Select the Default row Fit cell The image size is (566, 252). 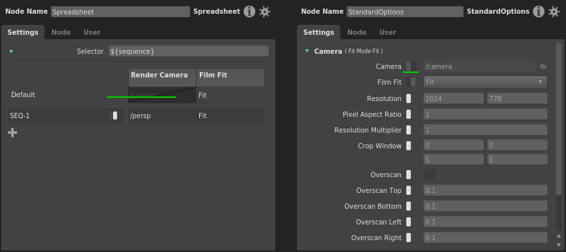click(231, 95)
